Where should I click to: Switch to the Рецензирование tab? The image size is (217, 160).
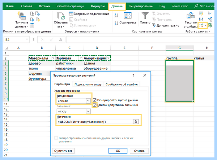click(x=141, y=6)
